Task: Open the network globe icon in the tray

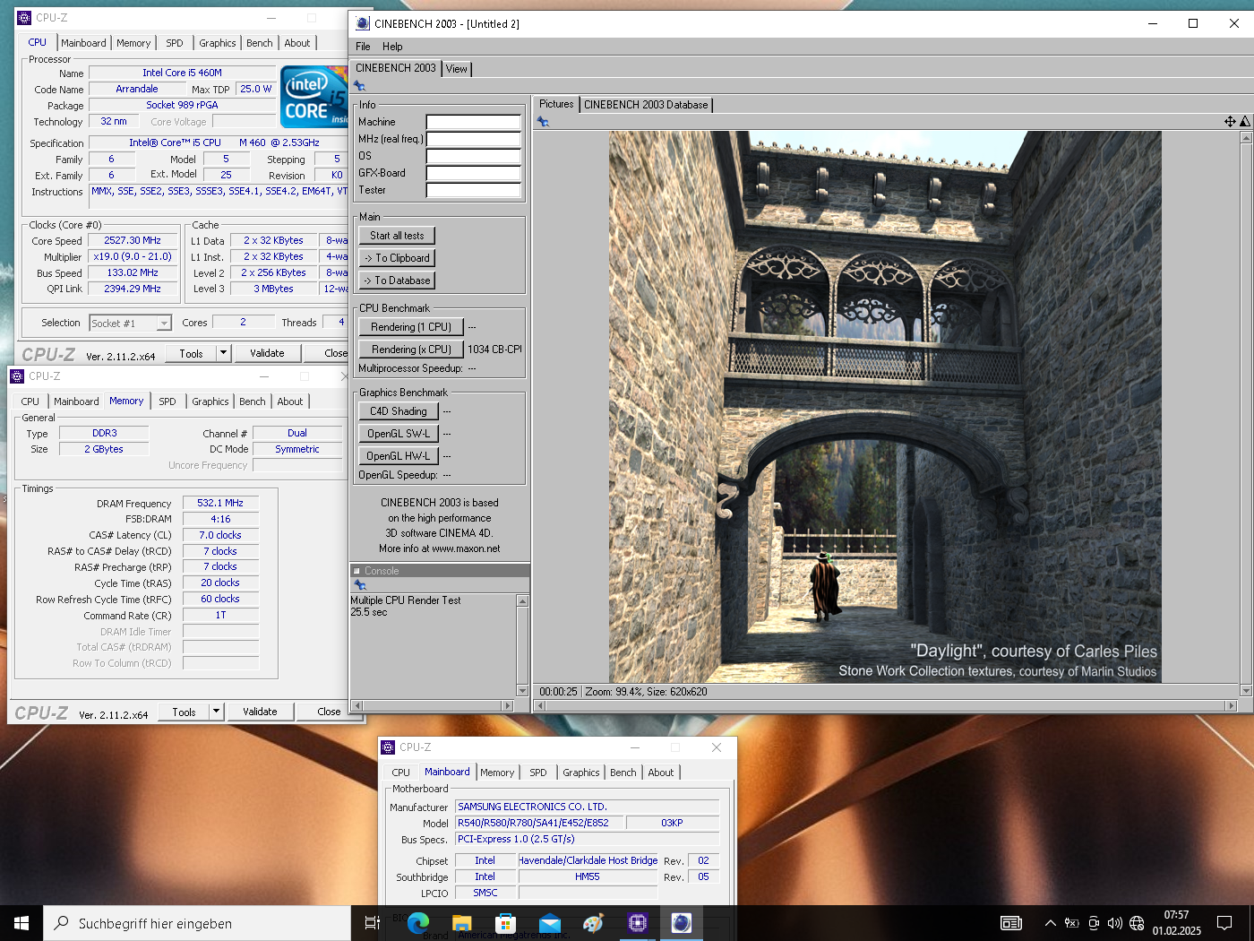Action: click(x=1137, y=923)
